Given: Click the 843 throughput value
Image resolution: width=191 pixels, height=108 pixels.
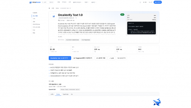Looking at the screenshot, I should tap(140, 49).
